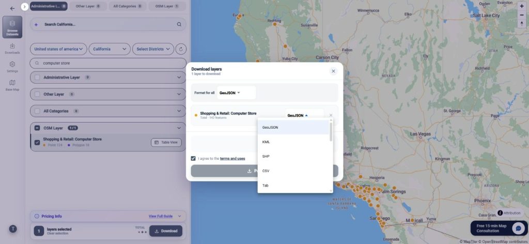Open Table View for Computer Store
This screenshot has height=244, width=529.
[x=166, y=142]
